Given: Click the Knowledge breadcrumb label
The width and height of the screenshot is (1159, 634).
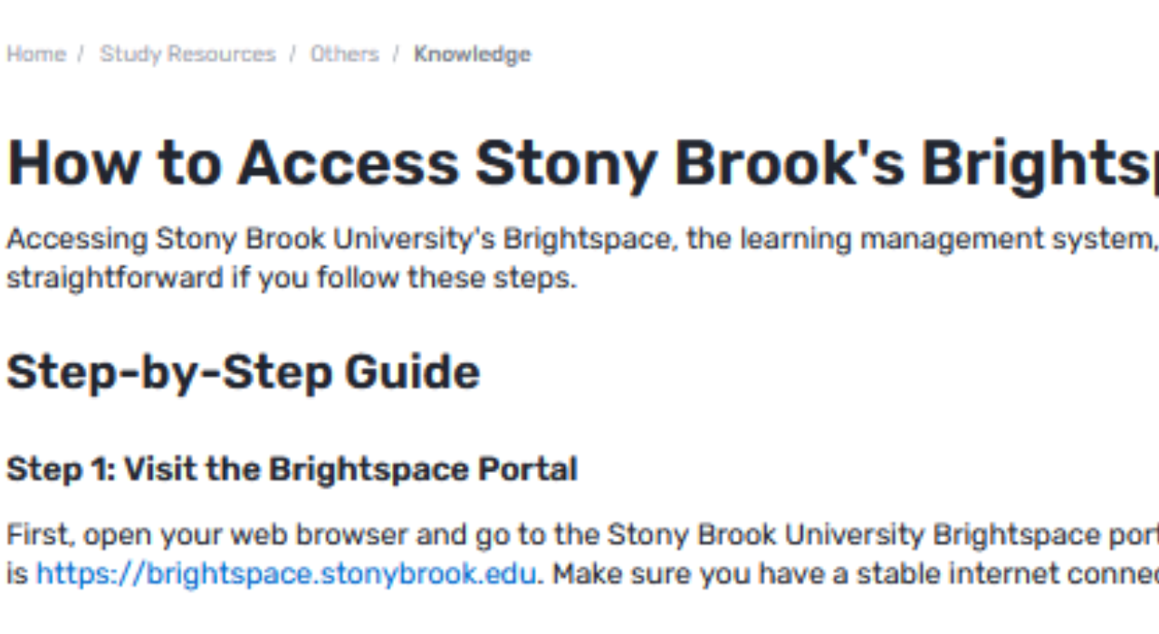Looking at the screenshot, I should [x=472, y=53].
